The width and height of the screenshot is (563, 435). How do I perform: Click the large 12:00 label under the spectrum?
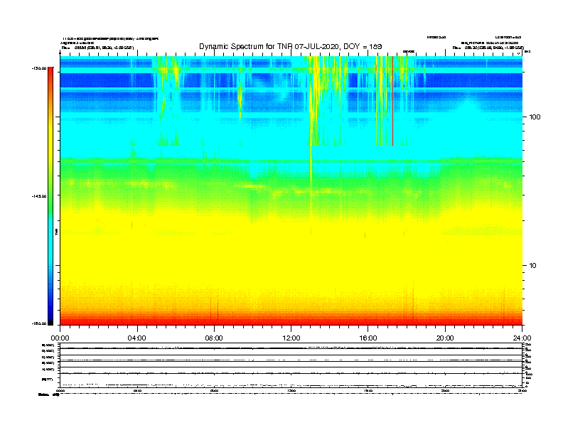pyautogui.click(x=291, y=338)
